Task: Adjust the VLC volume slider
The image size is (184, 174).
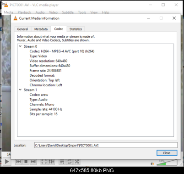Action: point(167,163)
